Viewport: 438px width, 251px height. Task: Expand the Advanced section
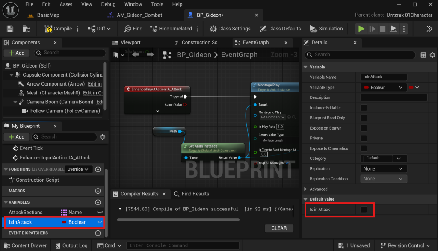(x=305, y=189)
